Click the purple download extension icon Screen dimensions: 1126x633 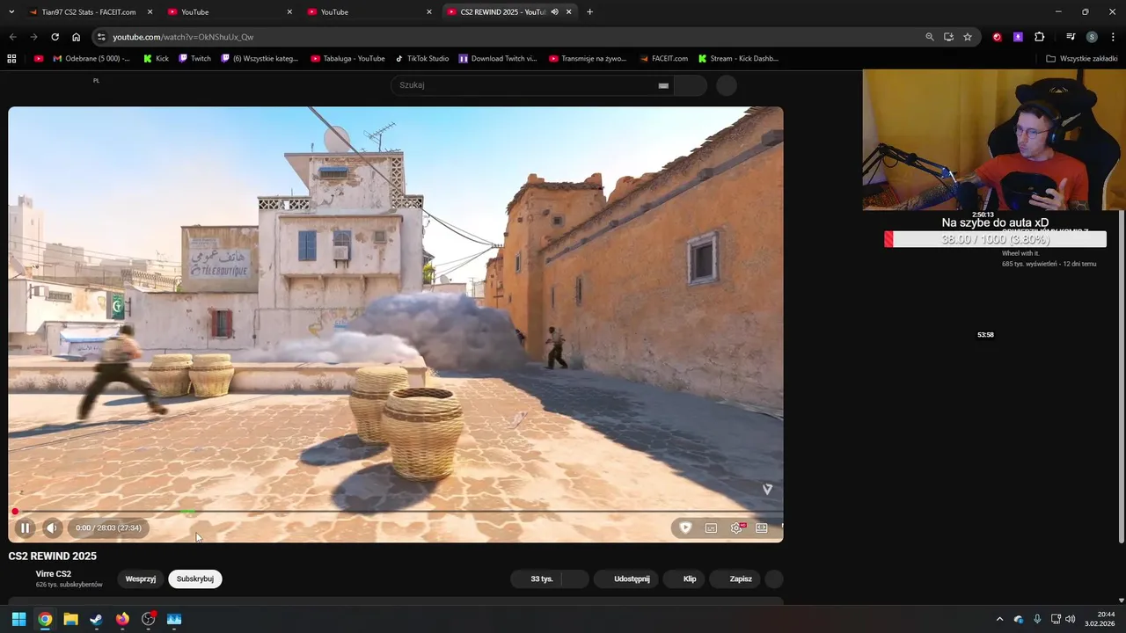(1018, 37)
